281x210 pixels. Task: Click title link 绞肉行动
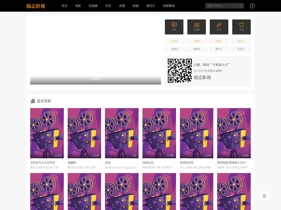148,163
